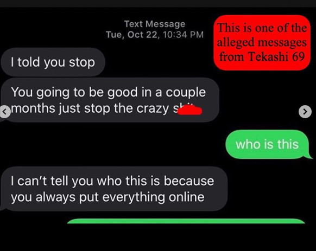
Task: Click the tail of the "who is this" bubble
Action: click(308, 156)
